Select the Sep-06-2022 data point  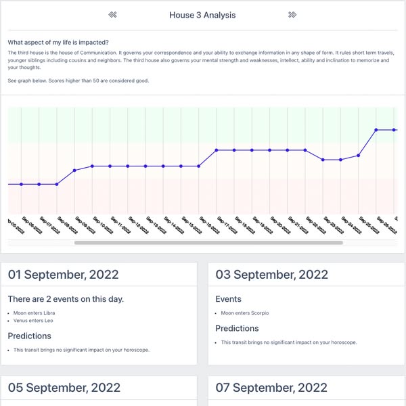coord(22,184)
